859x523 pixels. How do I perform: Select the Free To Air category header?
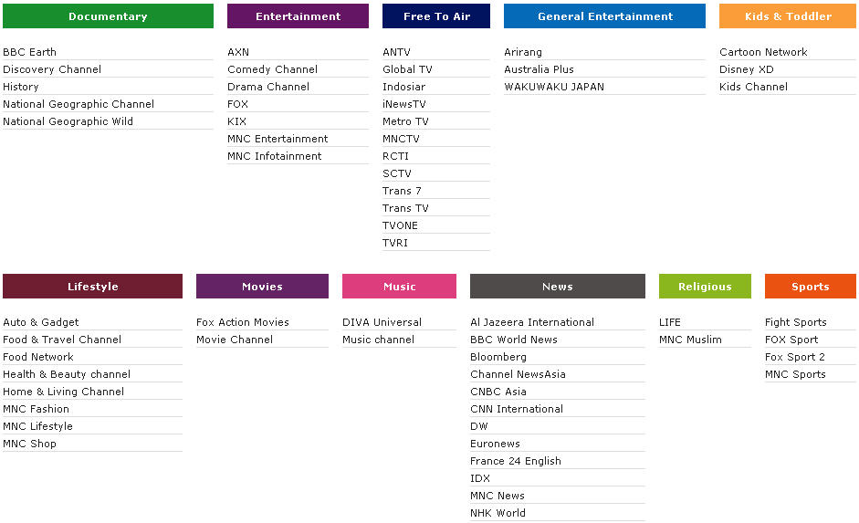(x=436, y=16)
